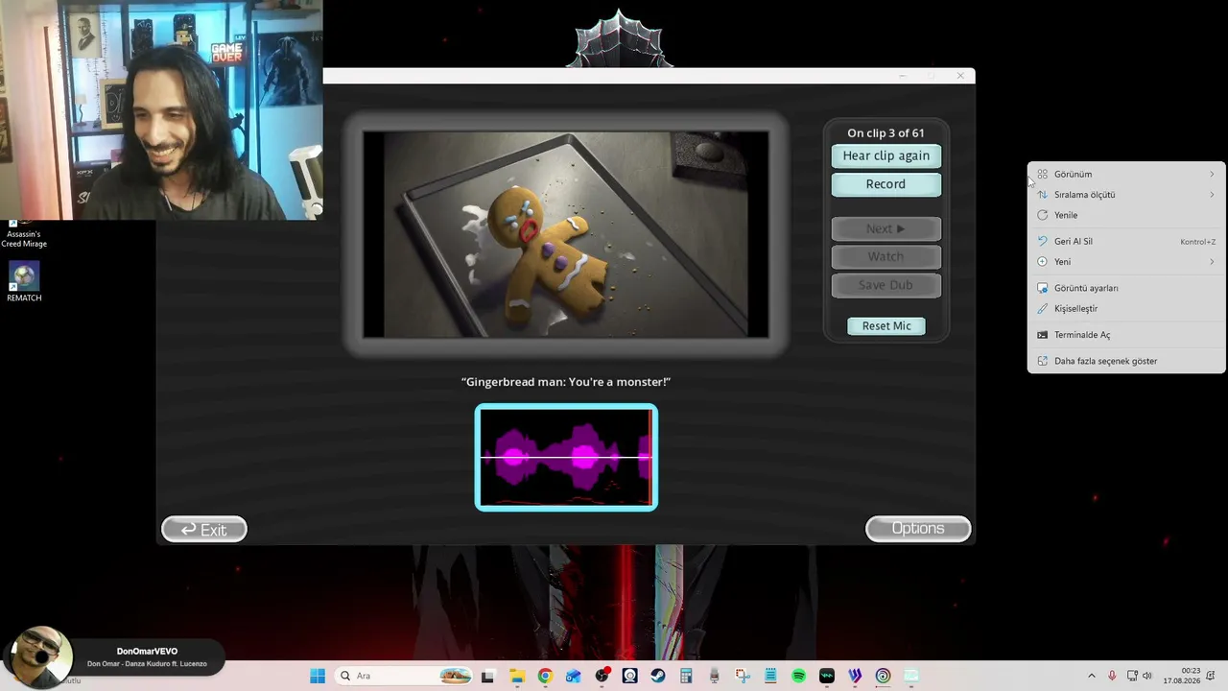Open the Yeni submenu
Image resolution: width=1228 pixels, height=691 pixels.
coord(1126,262)
